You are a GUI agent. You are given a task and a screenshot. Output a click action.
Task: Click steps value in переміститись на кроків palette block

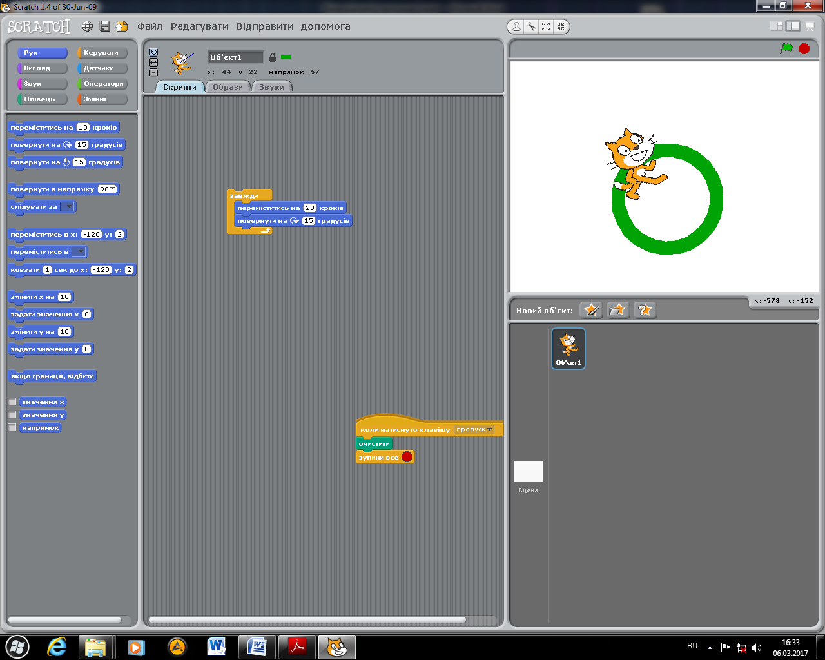[x=83, y=128]
